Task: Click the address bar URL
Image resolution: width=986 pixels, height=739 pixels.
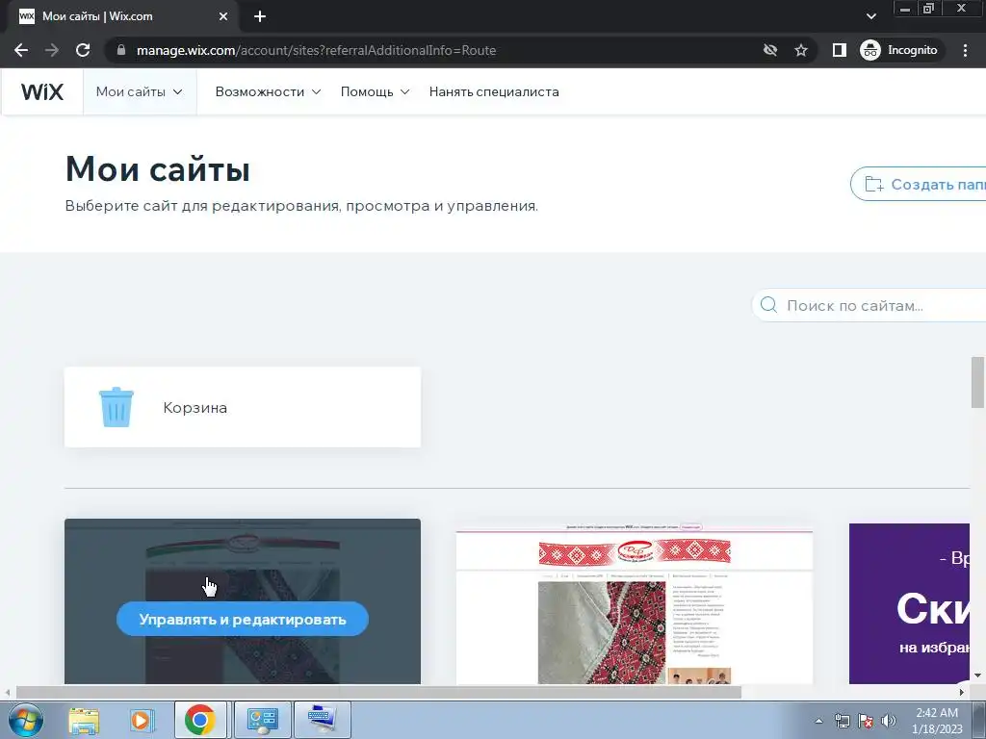Action: (x=316, y=50)
